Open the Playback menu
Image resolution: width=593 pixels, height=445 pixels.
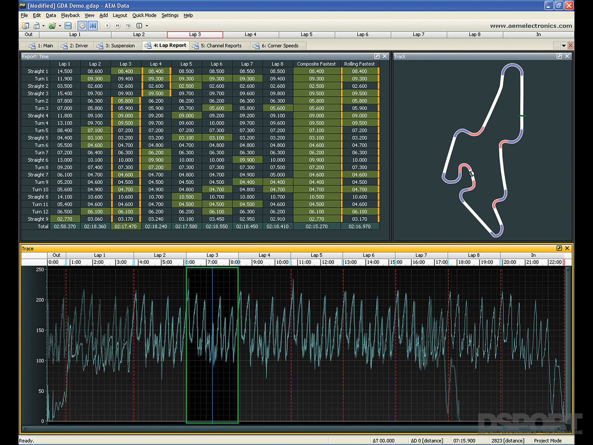point(70,15)
